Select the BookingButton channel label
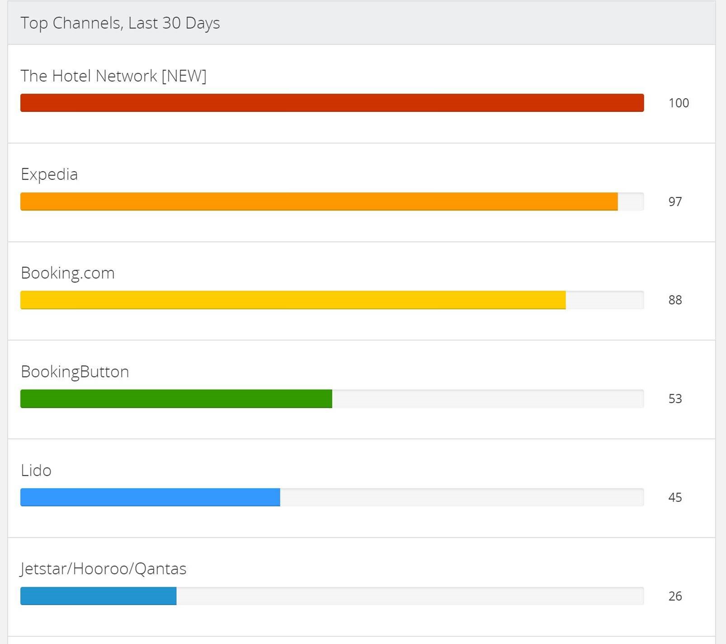Image resolution: width=726 pixels, height=644 pixels. tap(75, 372)
